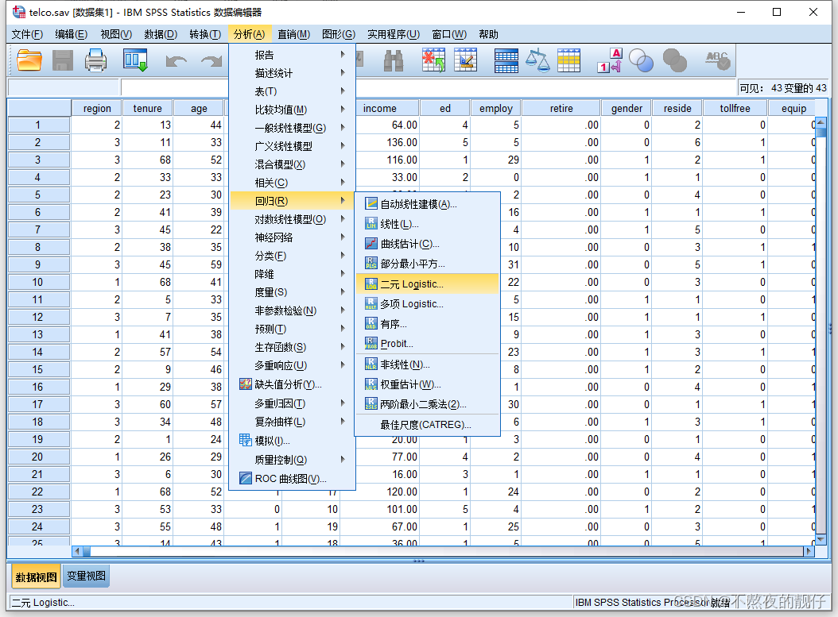Click the tenure column header

pos(148,108)
